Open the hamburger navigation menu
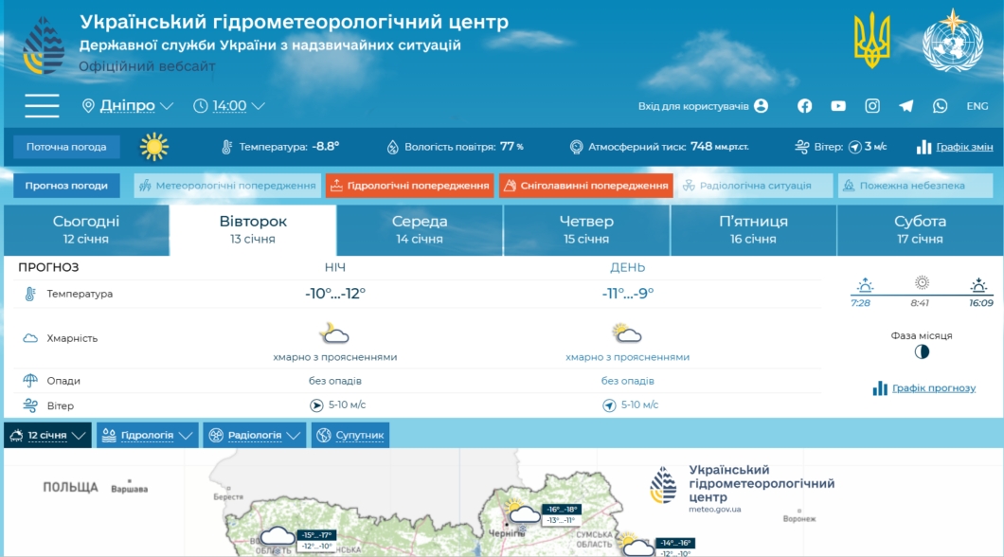Viewport: 1004px width, 557px height. tap(42, 105)
